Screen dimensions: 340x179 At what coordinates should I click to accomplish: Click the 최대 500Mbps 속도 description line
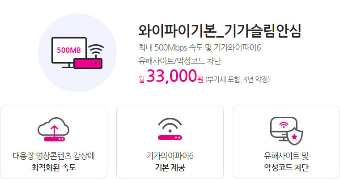[200, 47]
